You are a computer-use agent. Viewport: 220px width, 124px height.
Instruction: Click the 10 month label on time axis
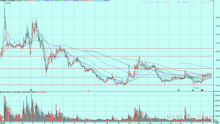(130, 123)
